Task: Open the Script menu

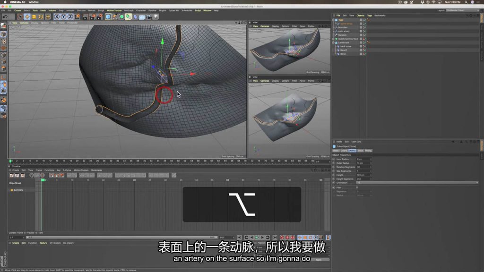Action: (198, 10)
